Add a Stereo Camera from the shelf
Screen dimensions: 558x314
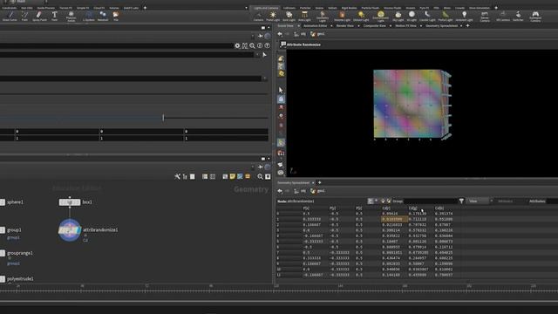(485, 17)
